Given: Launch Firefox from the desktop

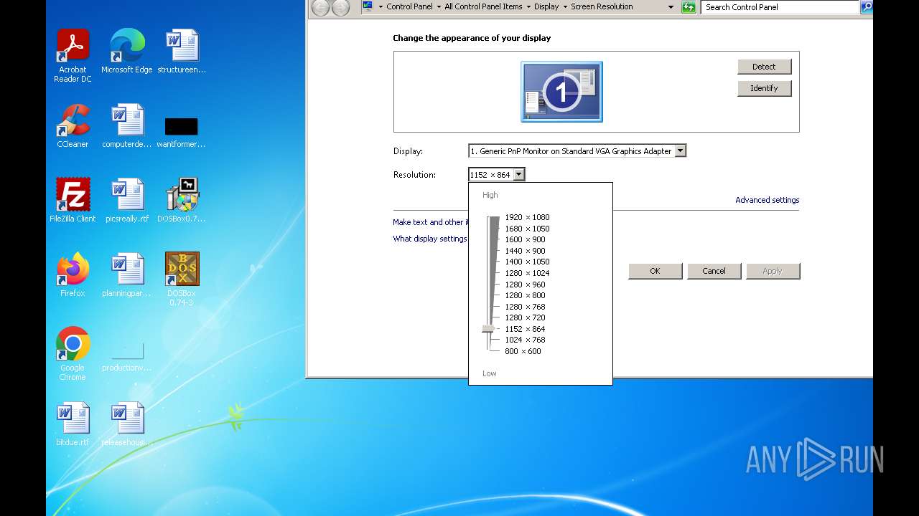Looking at the screenshot, I should 73,274.
